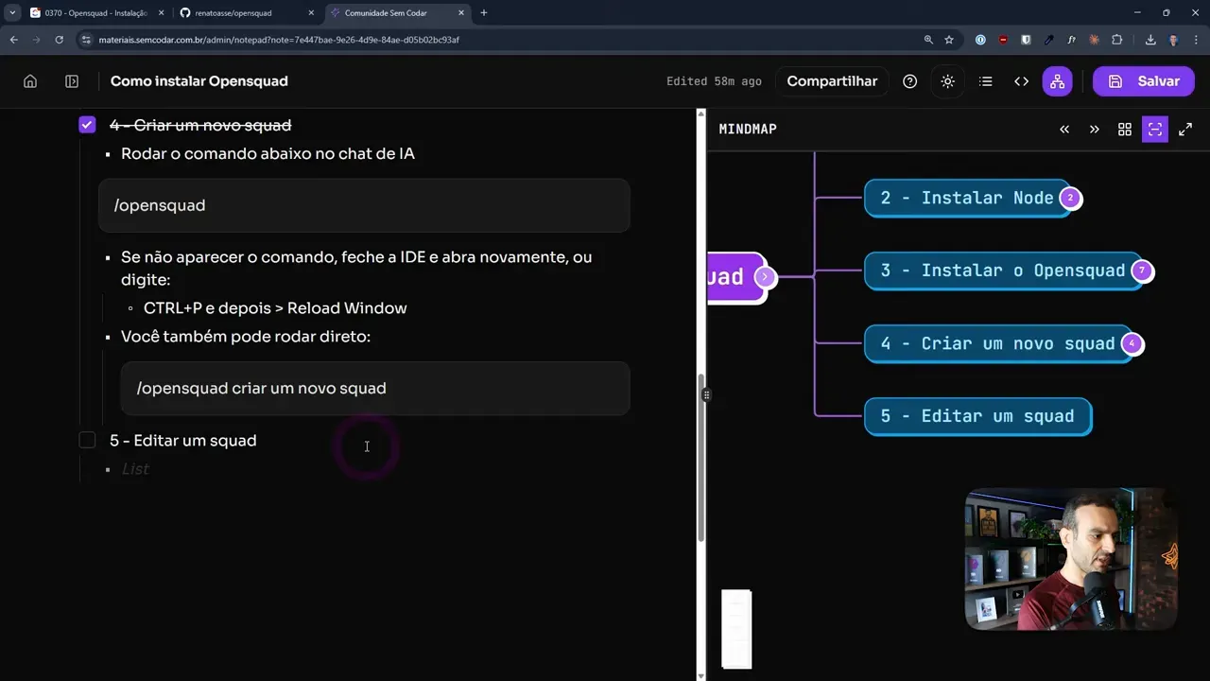Open the home icon in the top-left
This screenshot has height=681, width=1210.
(29, 80)
